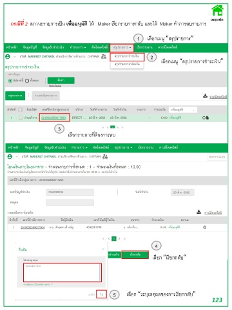Click the download icon above the upper table
Screen dimensions: 232x310
(x=205, y=96)
